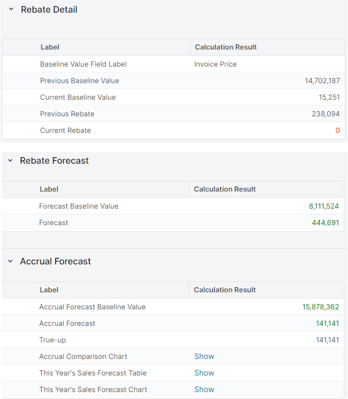Click Label column header in Rebate Detail
Screen dimensions: 348x399
pyautogui.click(x=50, y=47)
